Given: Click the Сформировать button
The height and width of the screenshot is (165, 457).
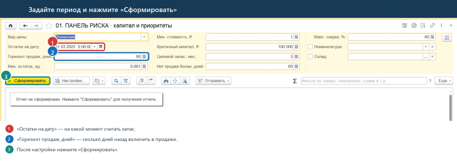Looking at the screenshot, I should coord(28,81).
